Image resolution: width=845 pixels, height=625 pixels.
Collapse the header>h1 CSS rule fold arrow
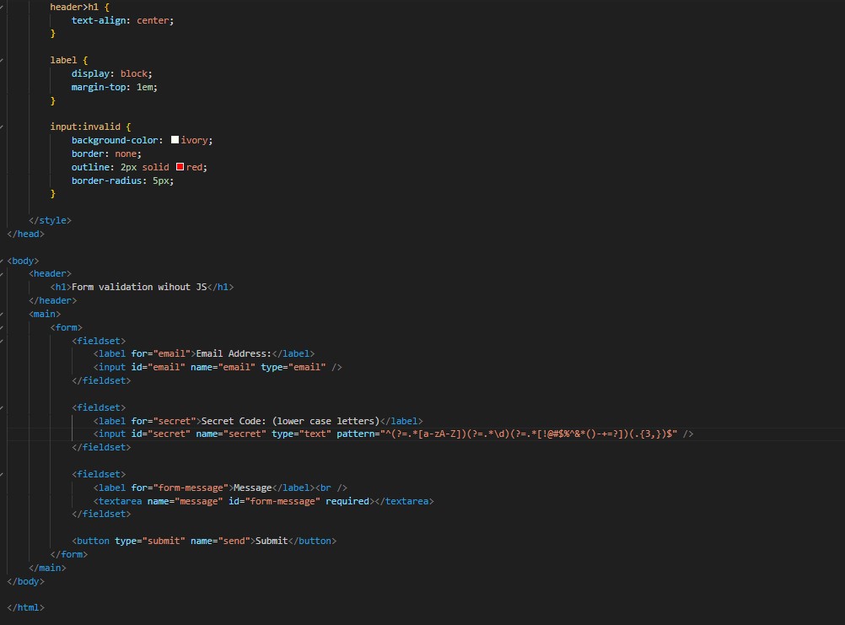[x=3, y=6]
